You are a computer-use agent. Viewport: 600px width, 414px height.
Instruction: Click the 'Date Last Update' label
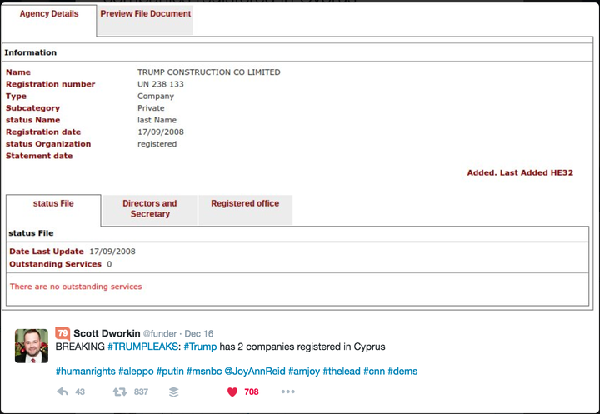click(x=47, y=252)
